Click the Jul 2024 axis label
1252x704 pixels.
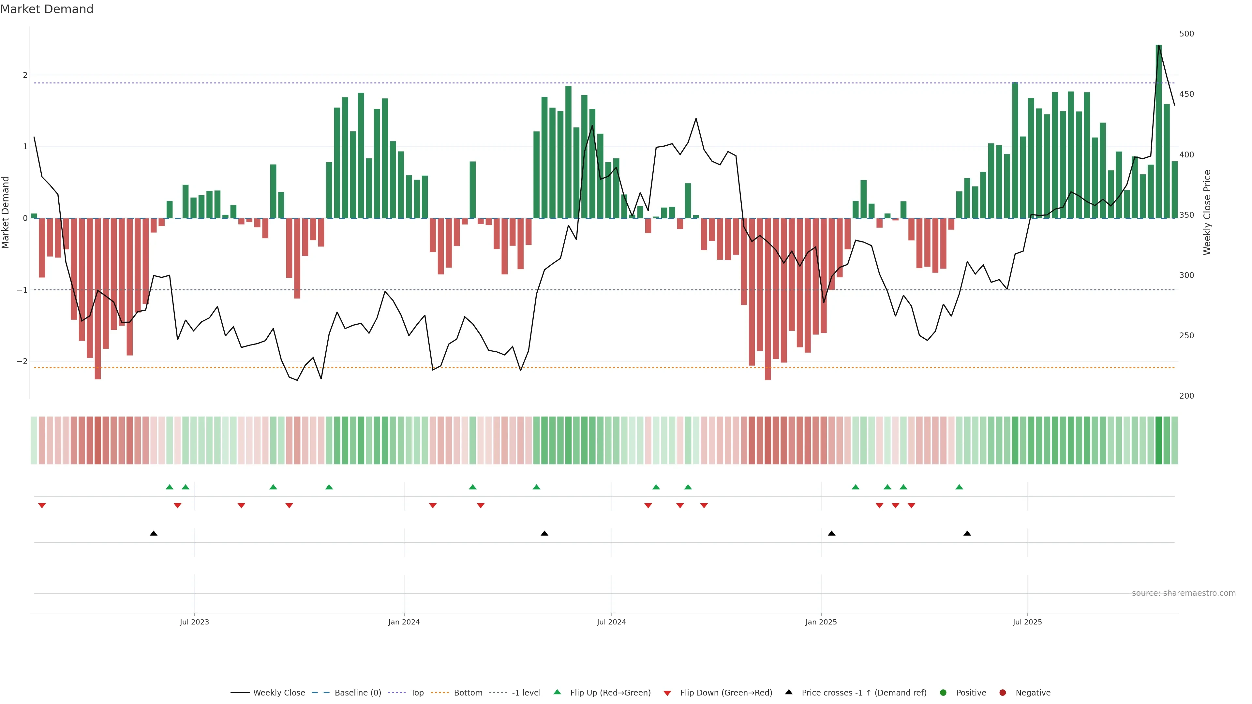pos(611,622)
